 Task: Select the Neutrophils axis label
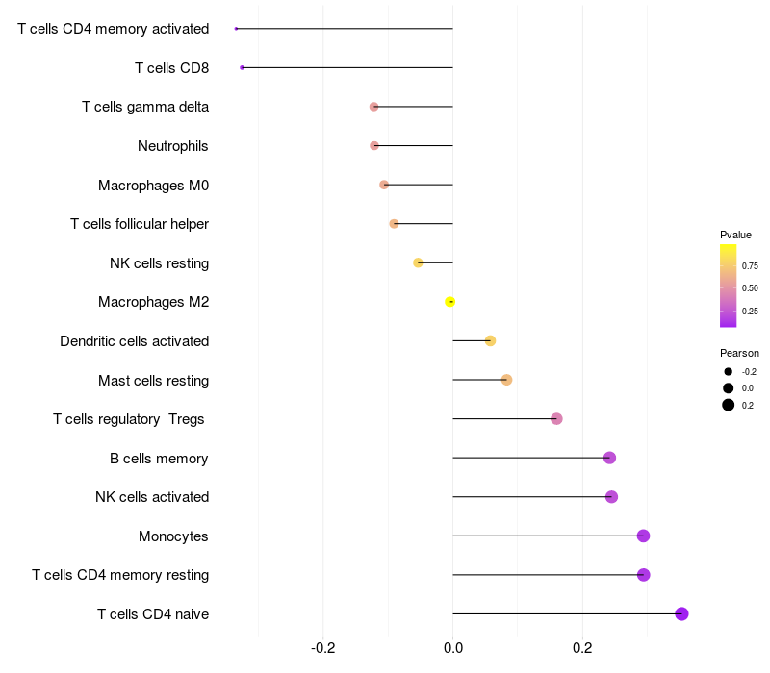(173, 146)
